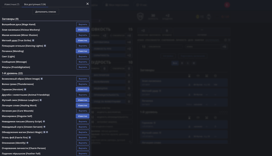272x156 pixels.
Task: Click concentration icon beside Faerie Fire
Action: point(30,137)
